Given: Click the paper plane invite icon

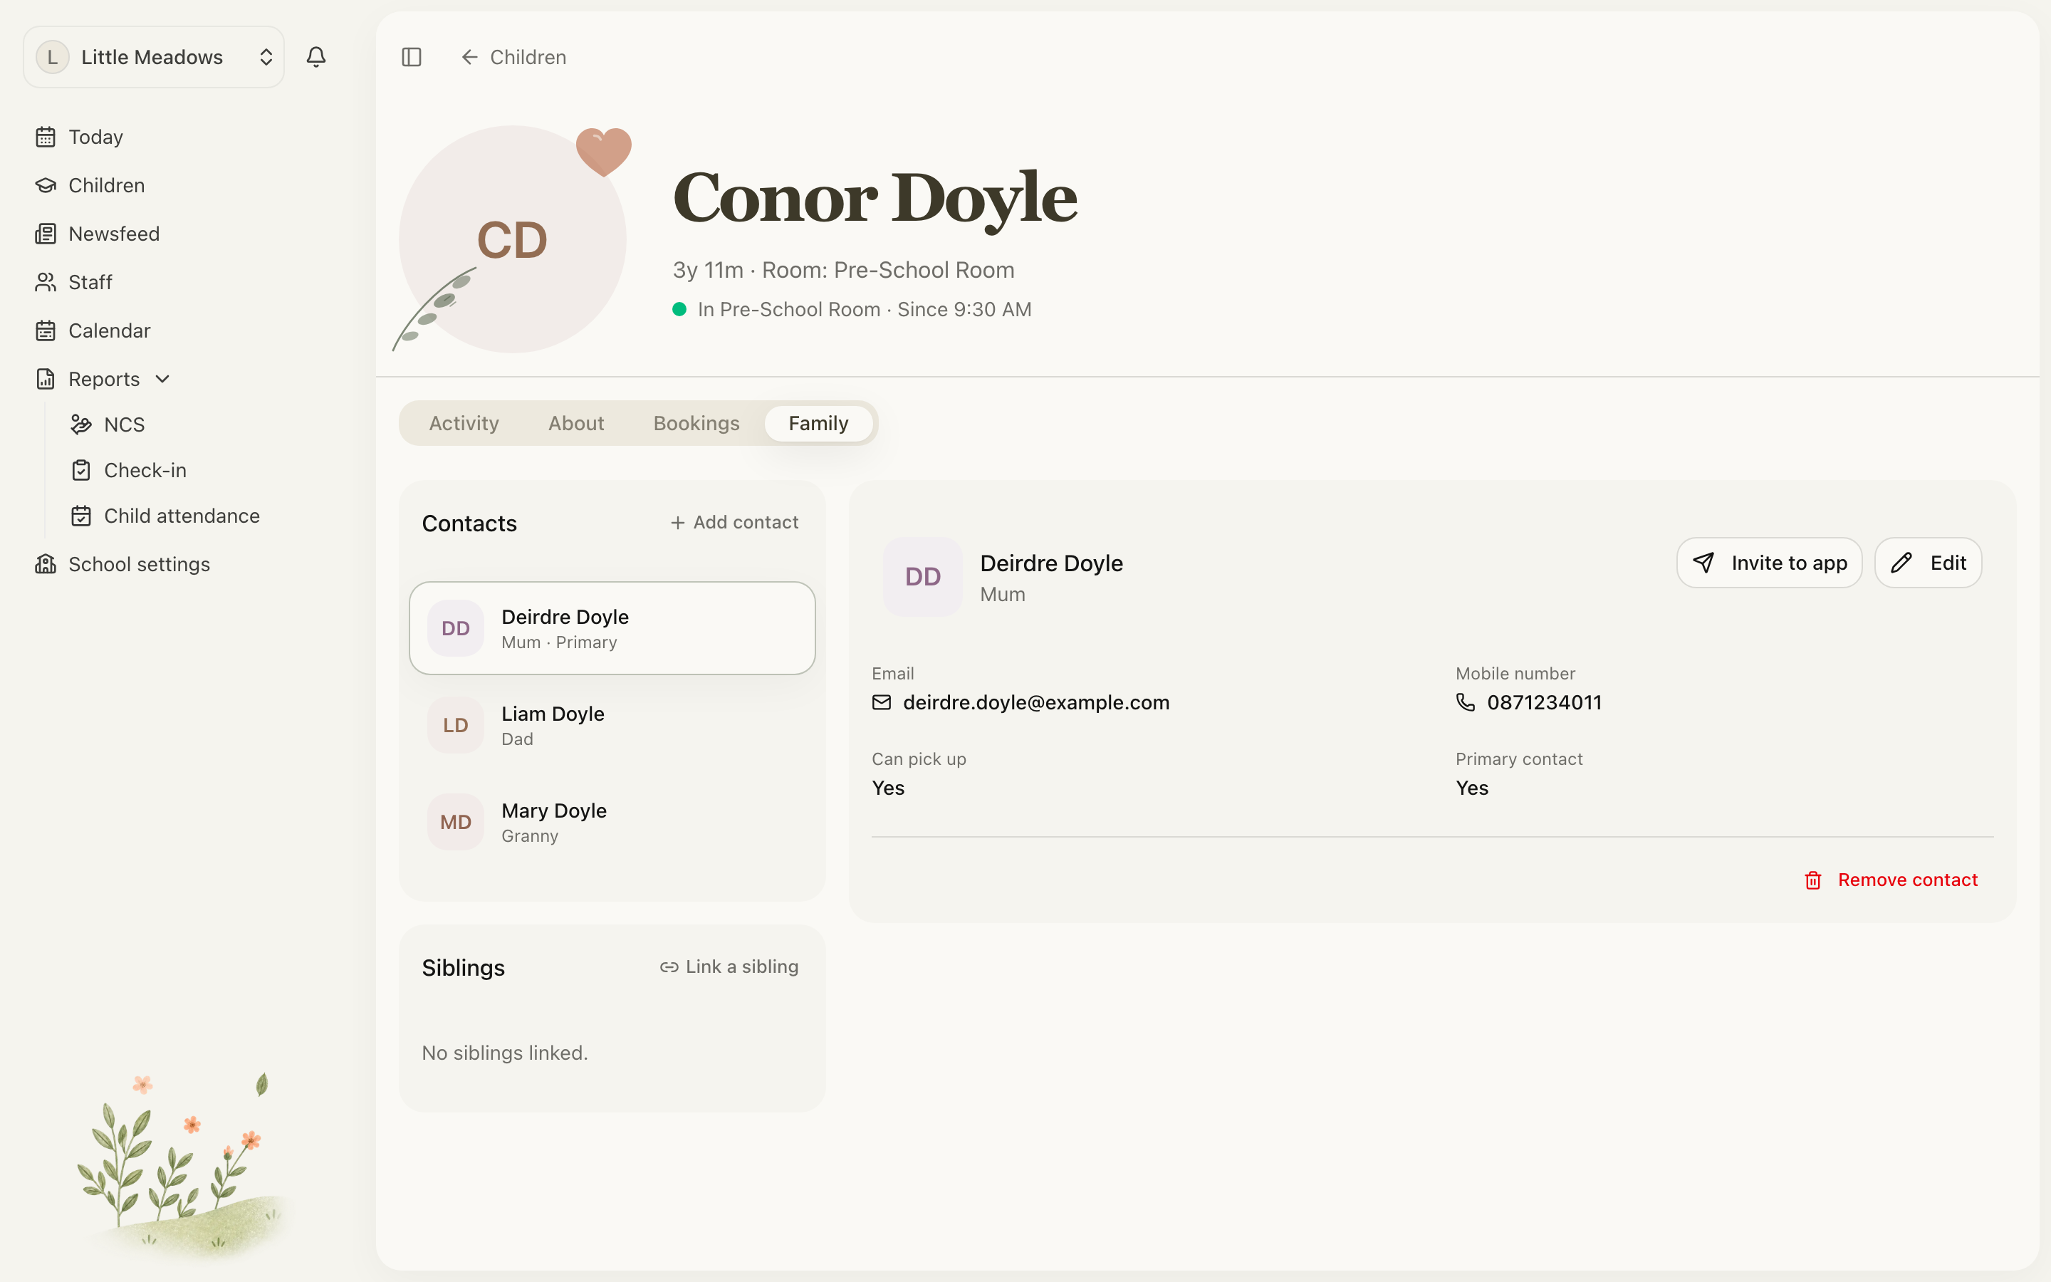Looking at the screenshot, I should 1703,562.
